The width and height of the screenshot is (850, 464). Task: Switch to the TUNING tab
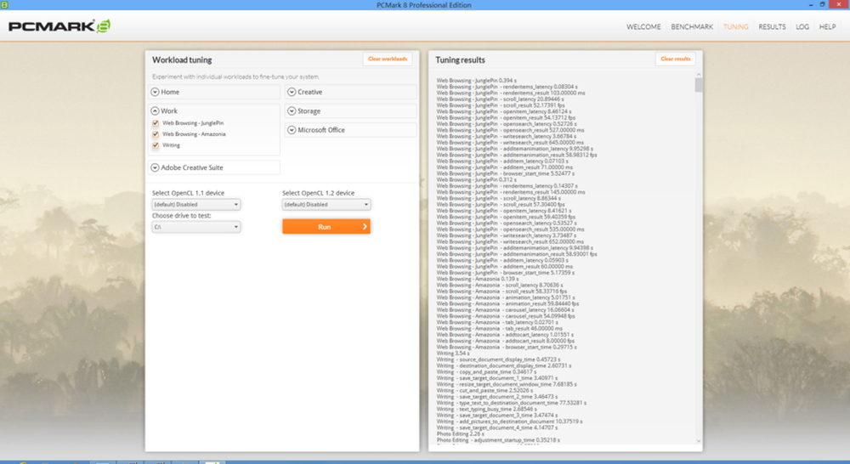(x=735, y=26)
